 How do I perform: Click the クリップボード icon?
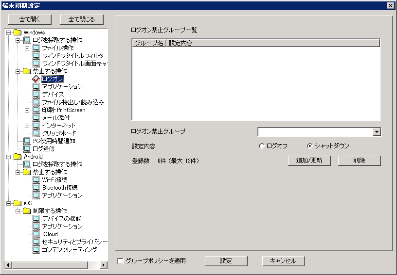point(36,133)
